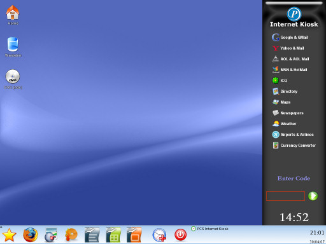The height and width of the screenshot is (244, 326).
Task: Open the Newspapers link text
Action: (292, 113)
